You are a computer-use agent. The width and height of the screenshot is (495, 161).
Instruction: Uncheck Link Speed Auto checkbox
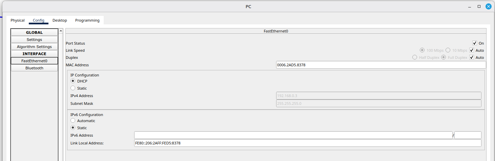[x=472, y=50]
